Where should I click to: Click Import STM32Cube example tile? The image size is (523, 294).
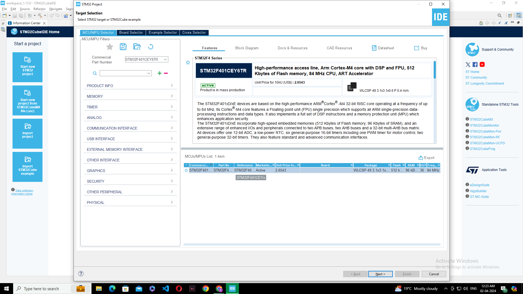[28, 167]
